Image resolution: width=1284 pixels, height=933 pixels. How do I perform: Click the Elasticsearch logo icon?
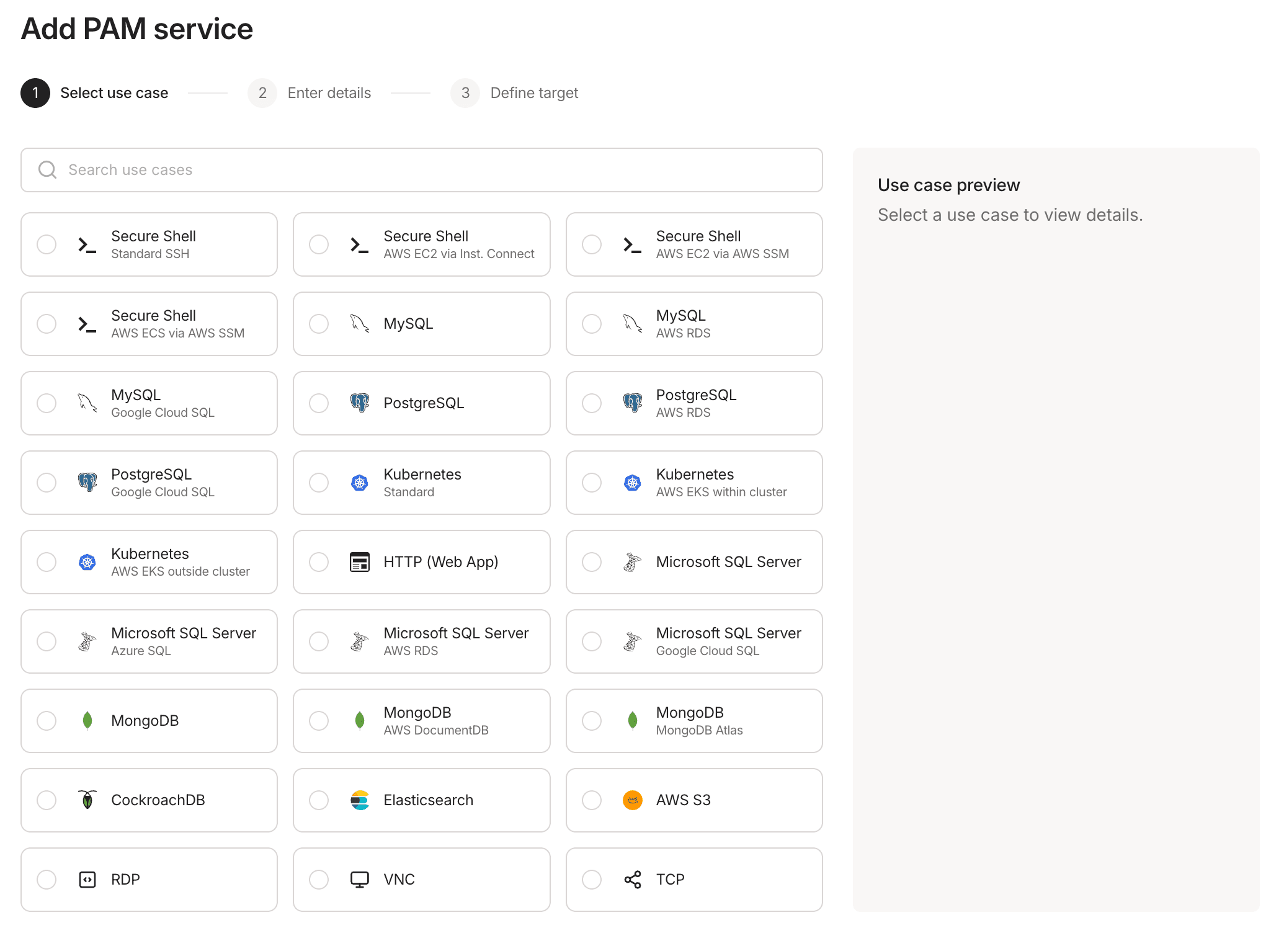tap(360, 800)
